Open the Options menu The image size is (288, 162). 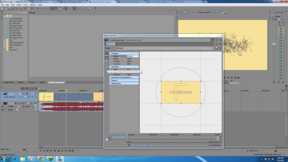coord(33,5)
